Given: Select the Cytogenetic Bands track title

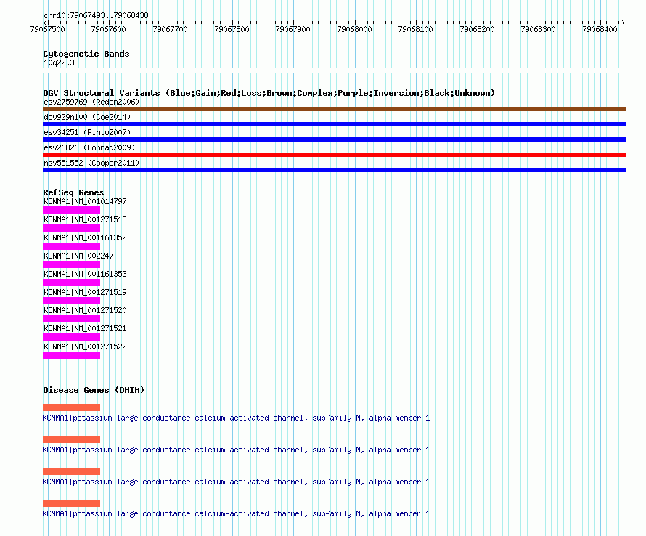Looking at the screenshot, I should (86, 54).
